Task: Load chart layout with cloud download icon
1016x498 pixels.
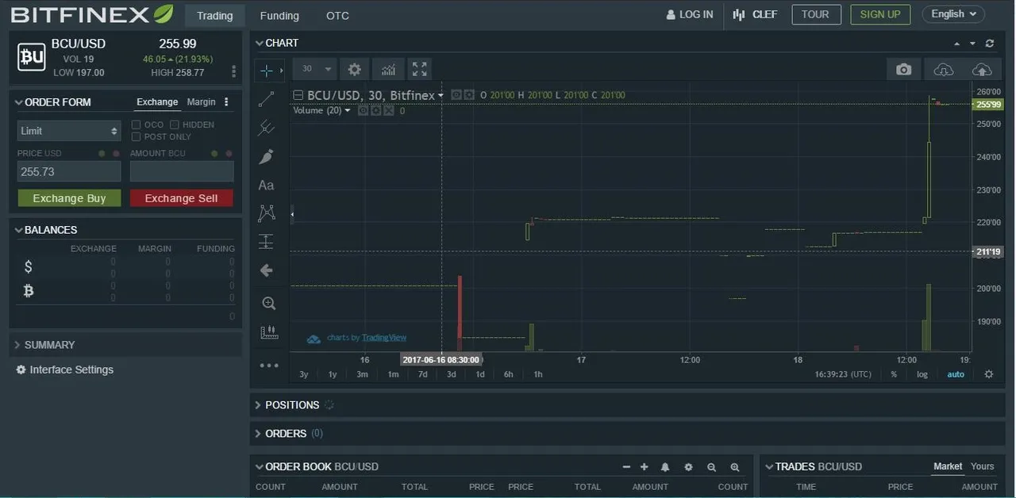Action: (944, 69)
